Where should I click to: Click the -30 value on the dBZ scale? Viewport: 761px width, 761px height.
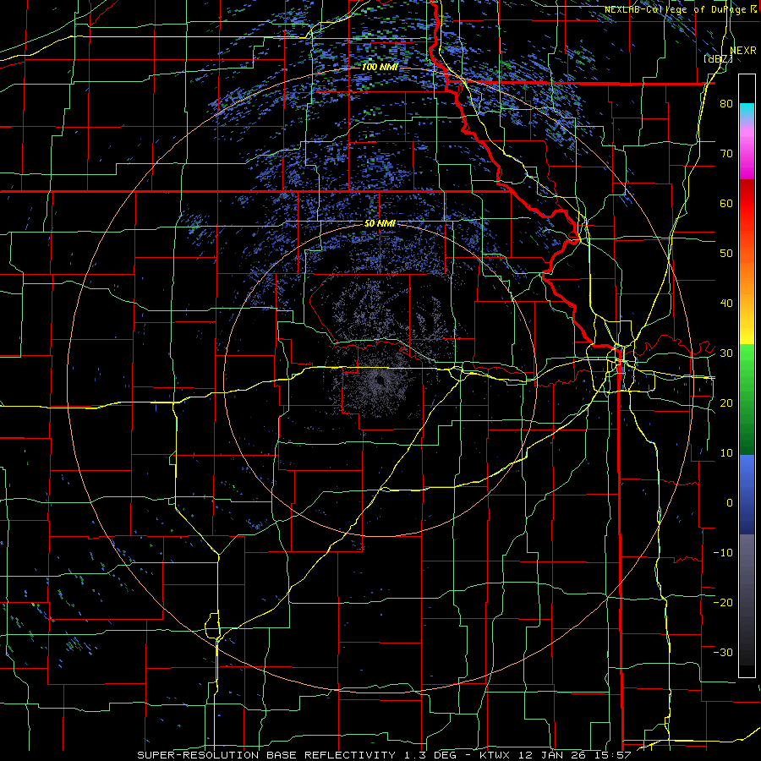pos(723,652)
